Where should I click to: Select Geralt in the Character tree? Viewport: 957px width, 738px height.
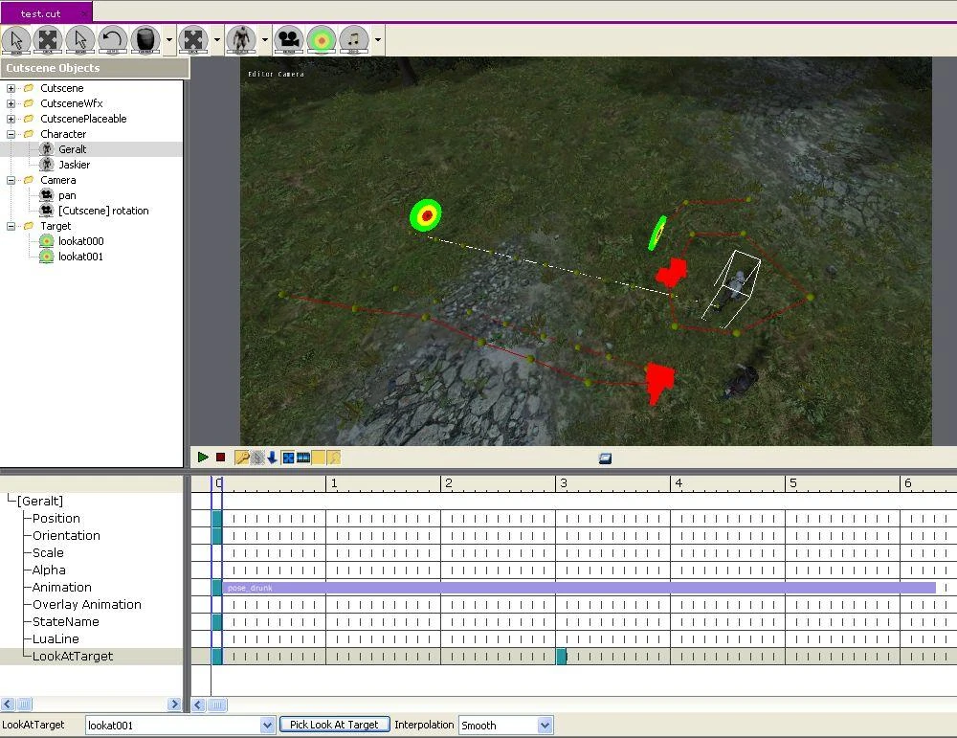coord(72,149)
